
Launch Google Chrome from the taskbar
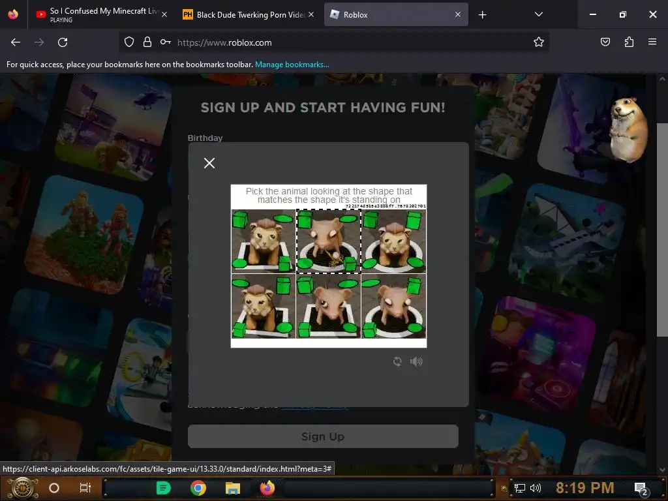[x=198, y=488]
